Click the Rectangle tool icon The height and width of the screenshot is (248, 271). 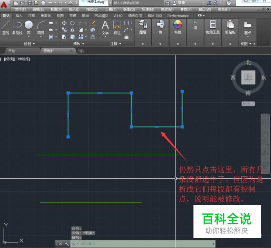(x=51, y=23)
